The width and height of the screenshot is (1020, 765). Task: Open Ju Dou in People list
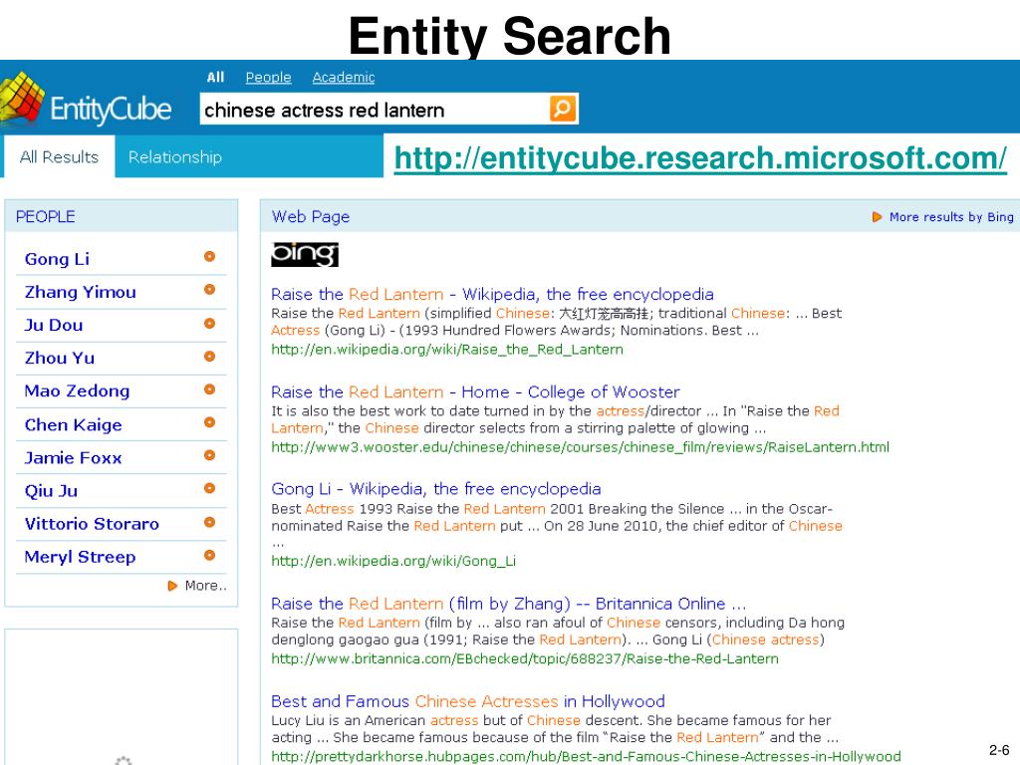(54, 326)
